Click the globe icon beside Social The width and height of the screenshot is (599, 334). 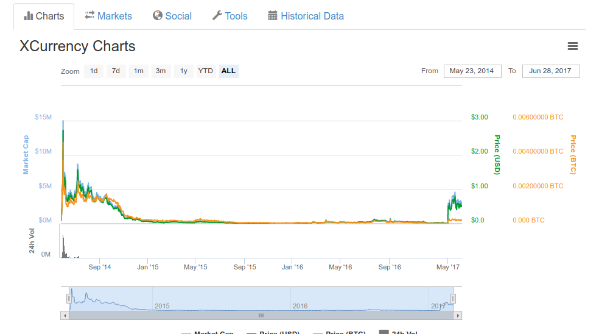(158, 15)
